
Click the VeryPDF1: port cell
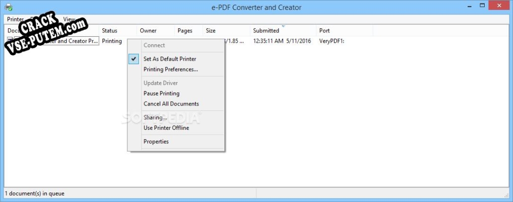pyautogui.click(x=332, y=41)
